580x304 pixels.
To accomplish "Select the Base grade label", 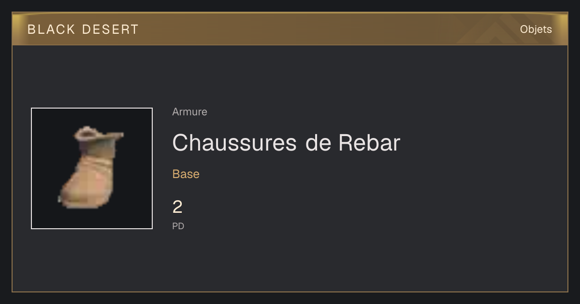I will 186,174.
